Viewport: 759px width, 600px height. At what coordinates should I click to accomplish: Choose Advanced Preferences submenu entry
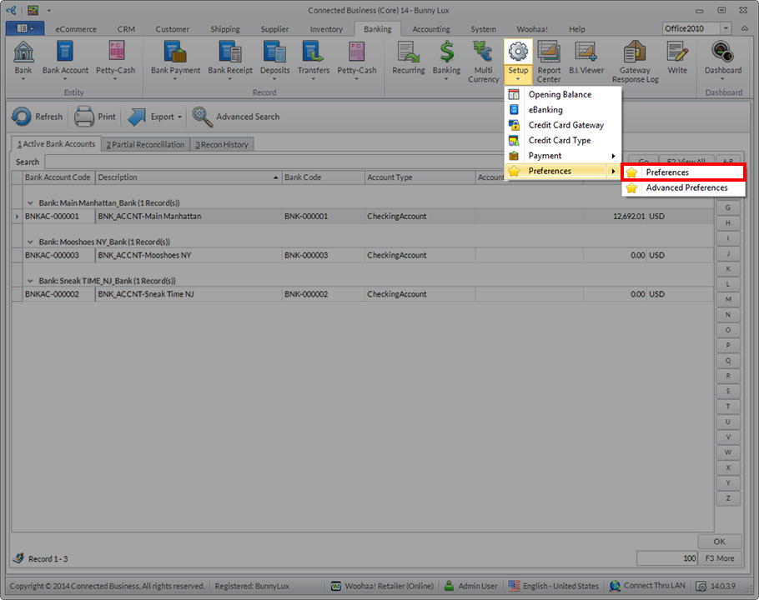[x=686, y=188]
